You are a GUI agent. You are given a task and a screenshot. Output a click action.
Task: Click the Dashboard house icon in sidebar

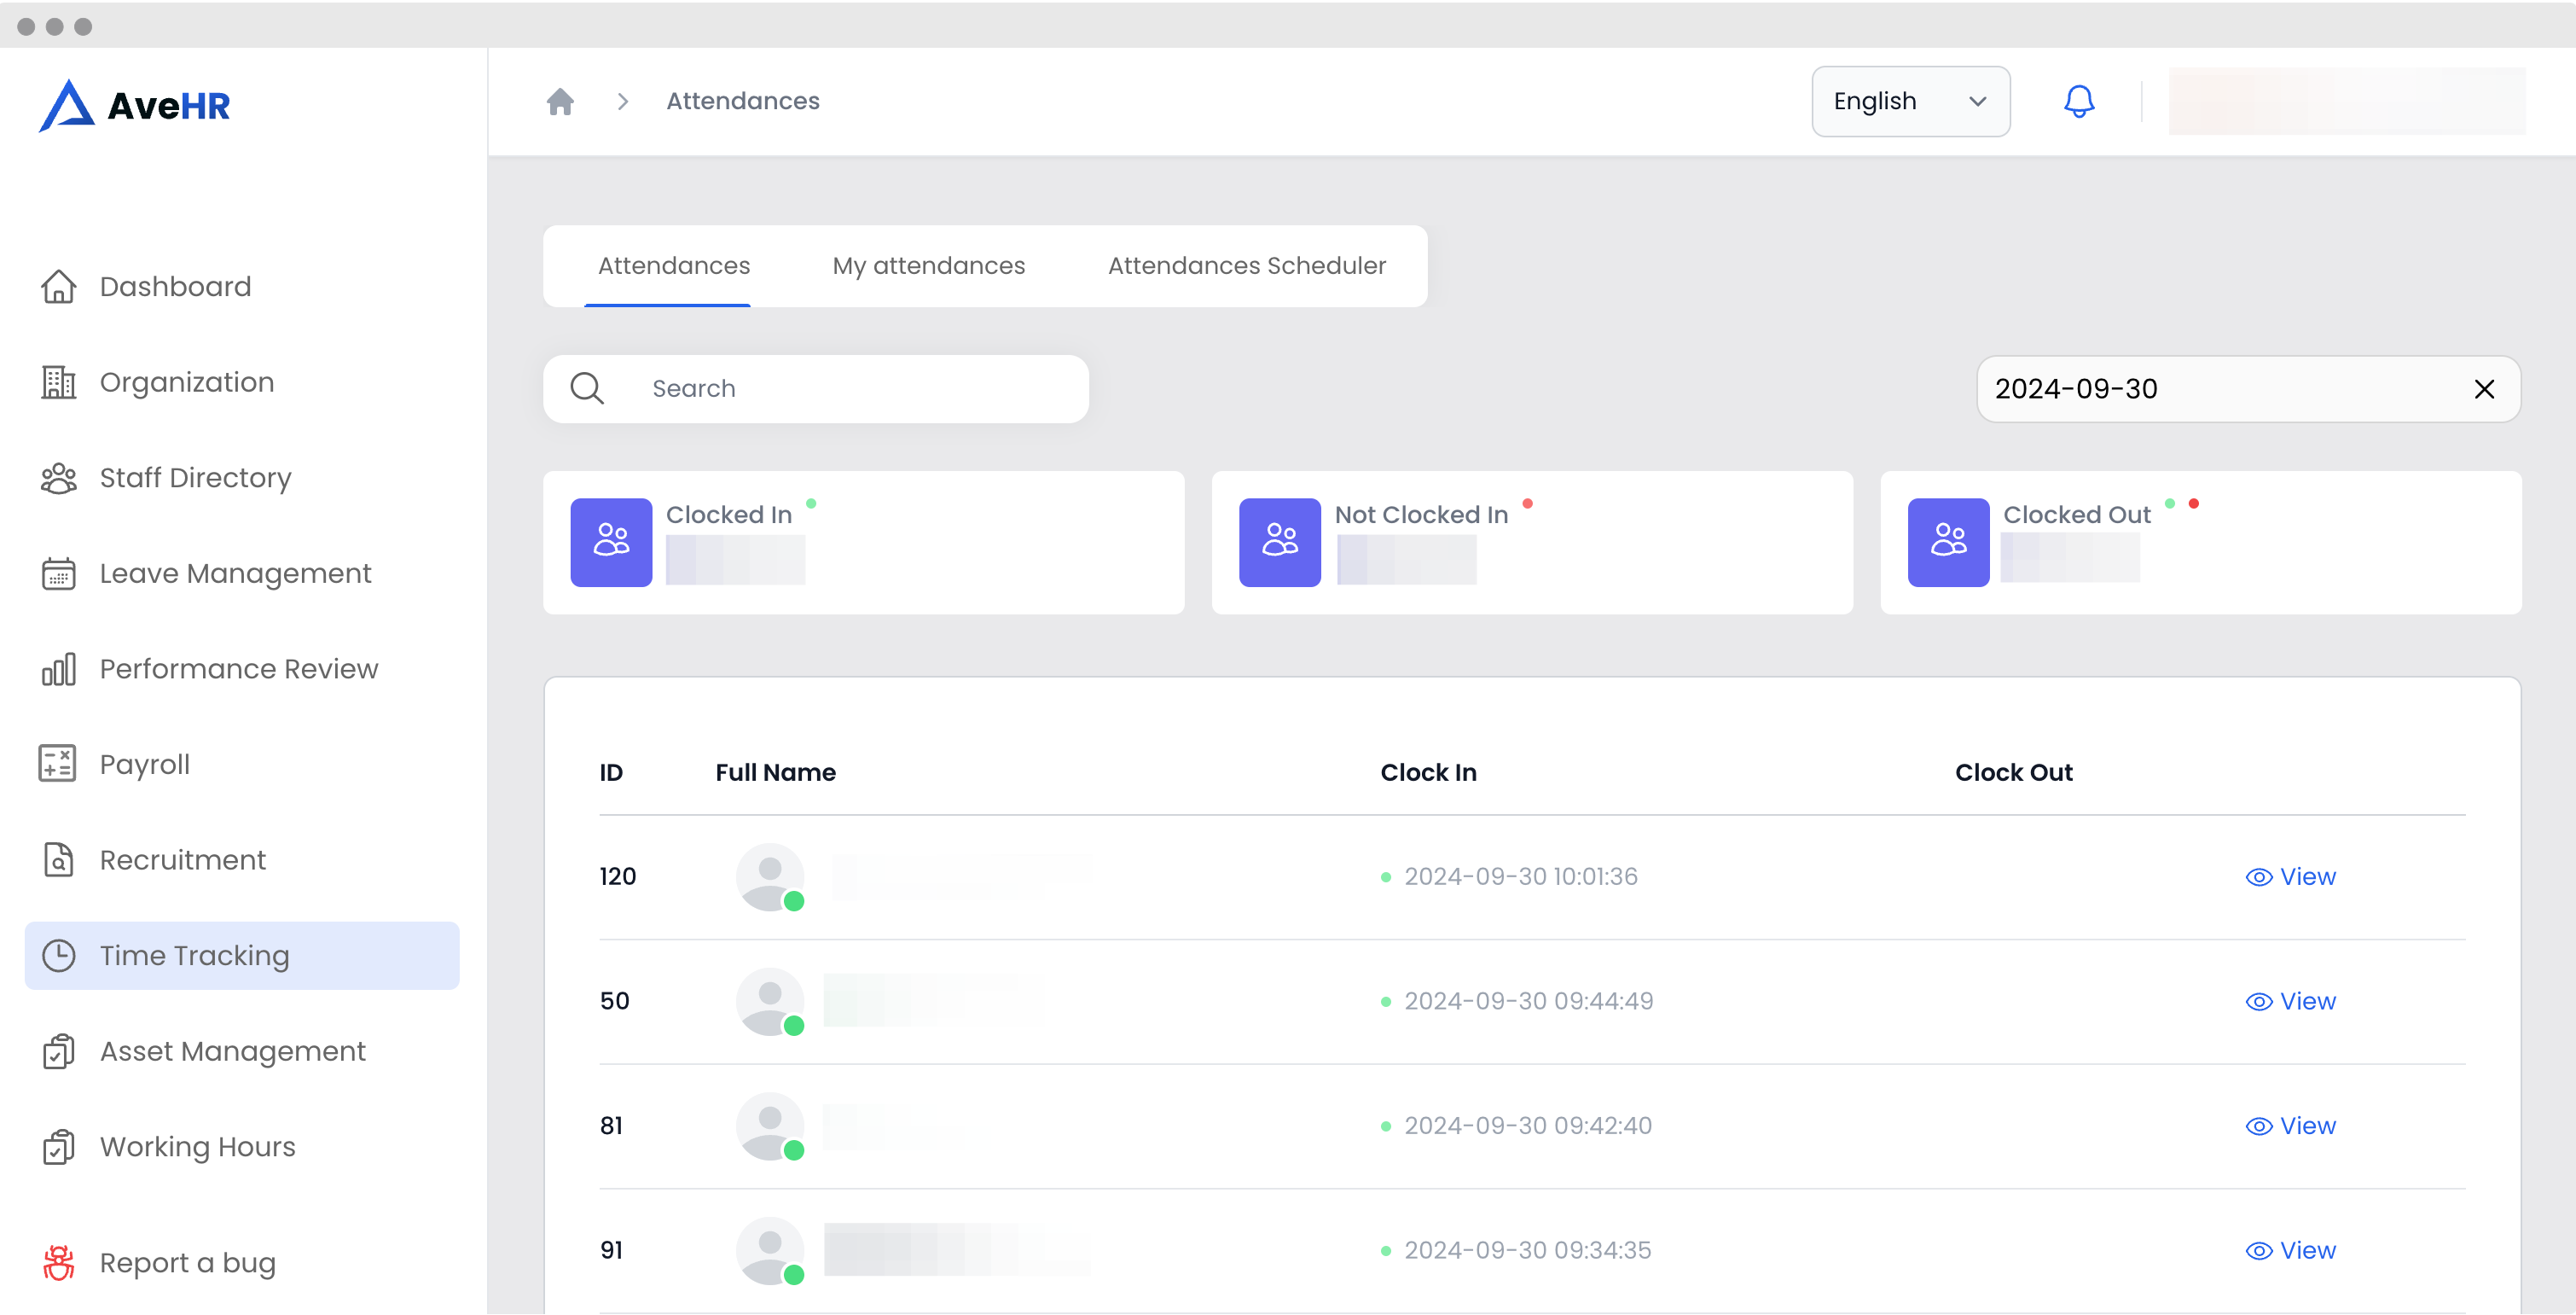(58, 286)
